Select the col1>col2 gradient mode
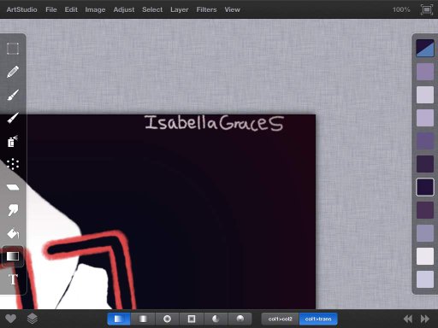Viewport: 438px width, 328px height. point(281,319)
